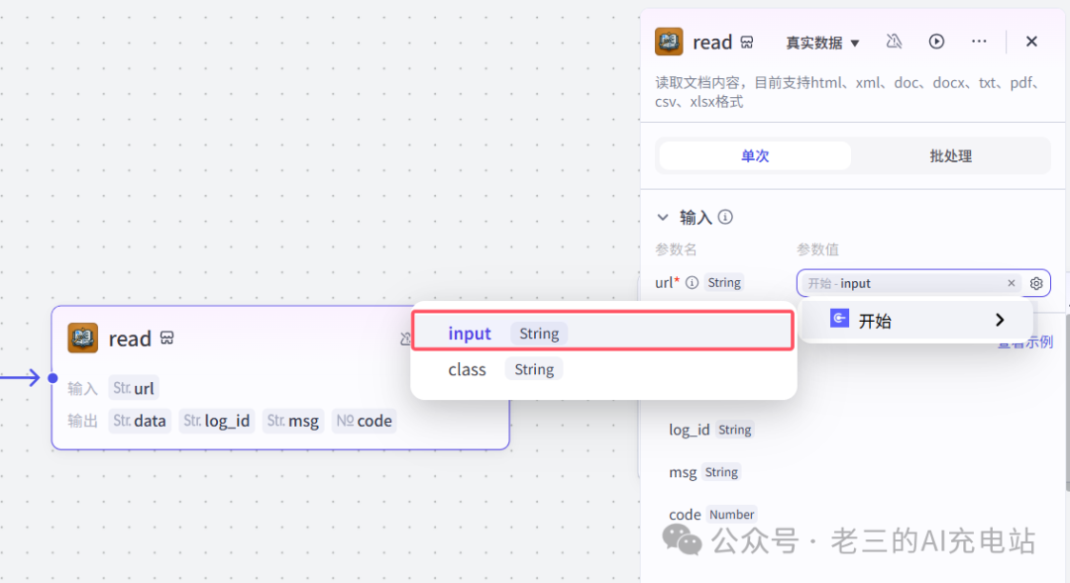Click the No code output tag

365,421
